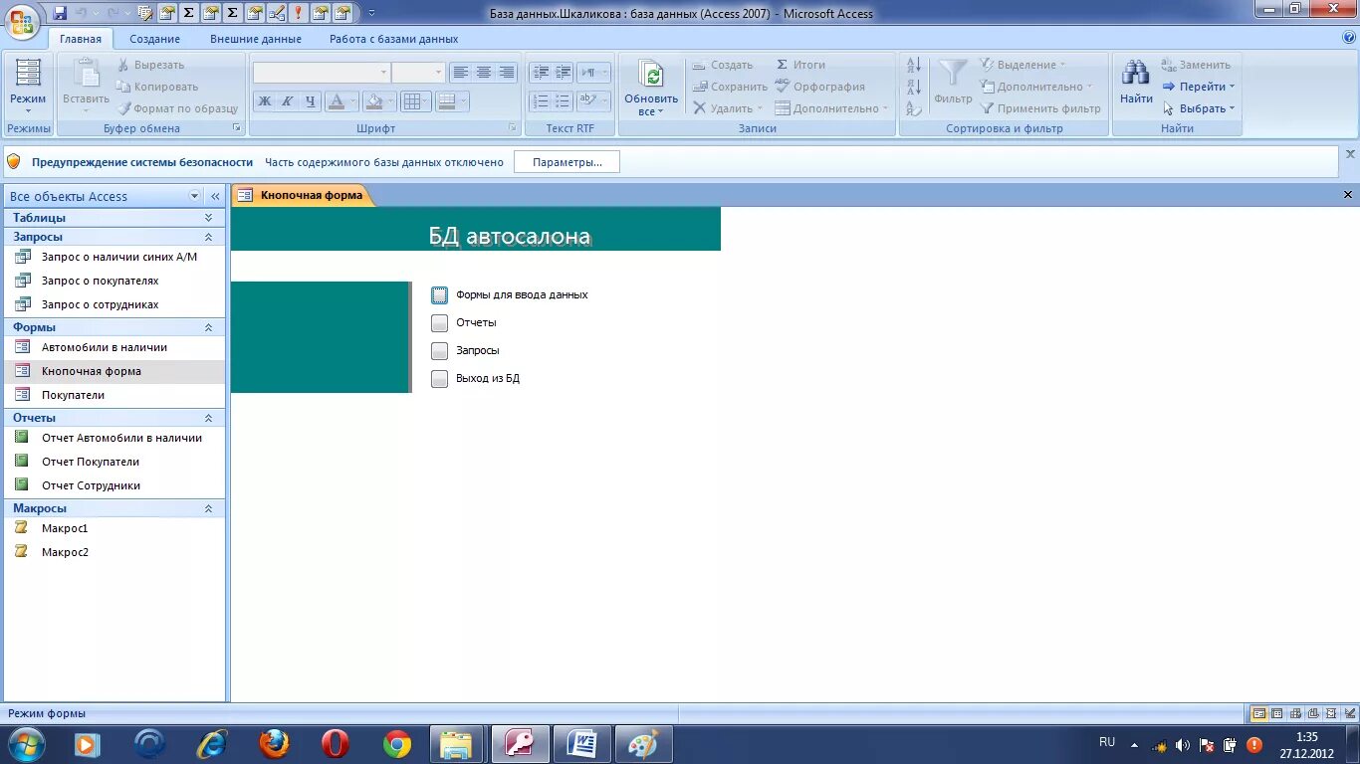Open Макрос1 macro in navigation pane
Screen dimensions: 1360x764
tap(65, 528)
